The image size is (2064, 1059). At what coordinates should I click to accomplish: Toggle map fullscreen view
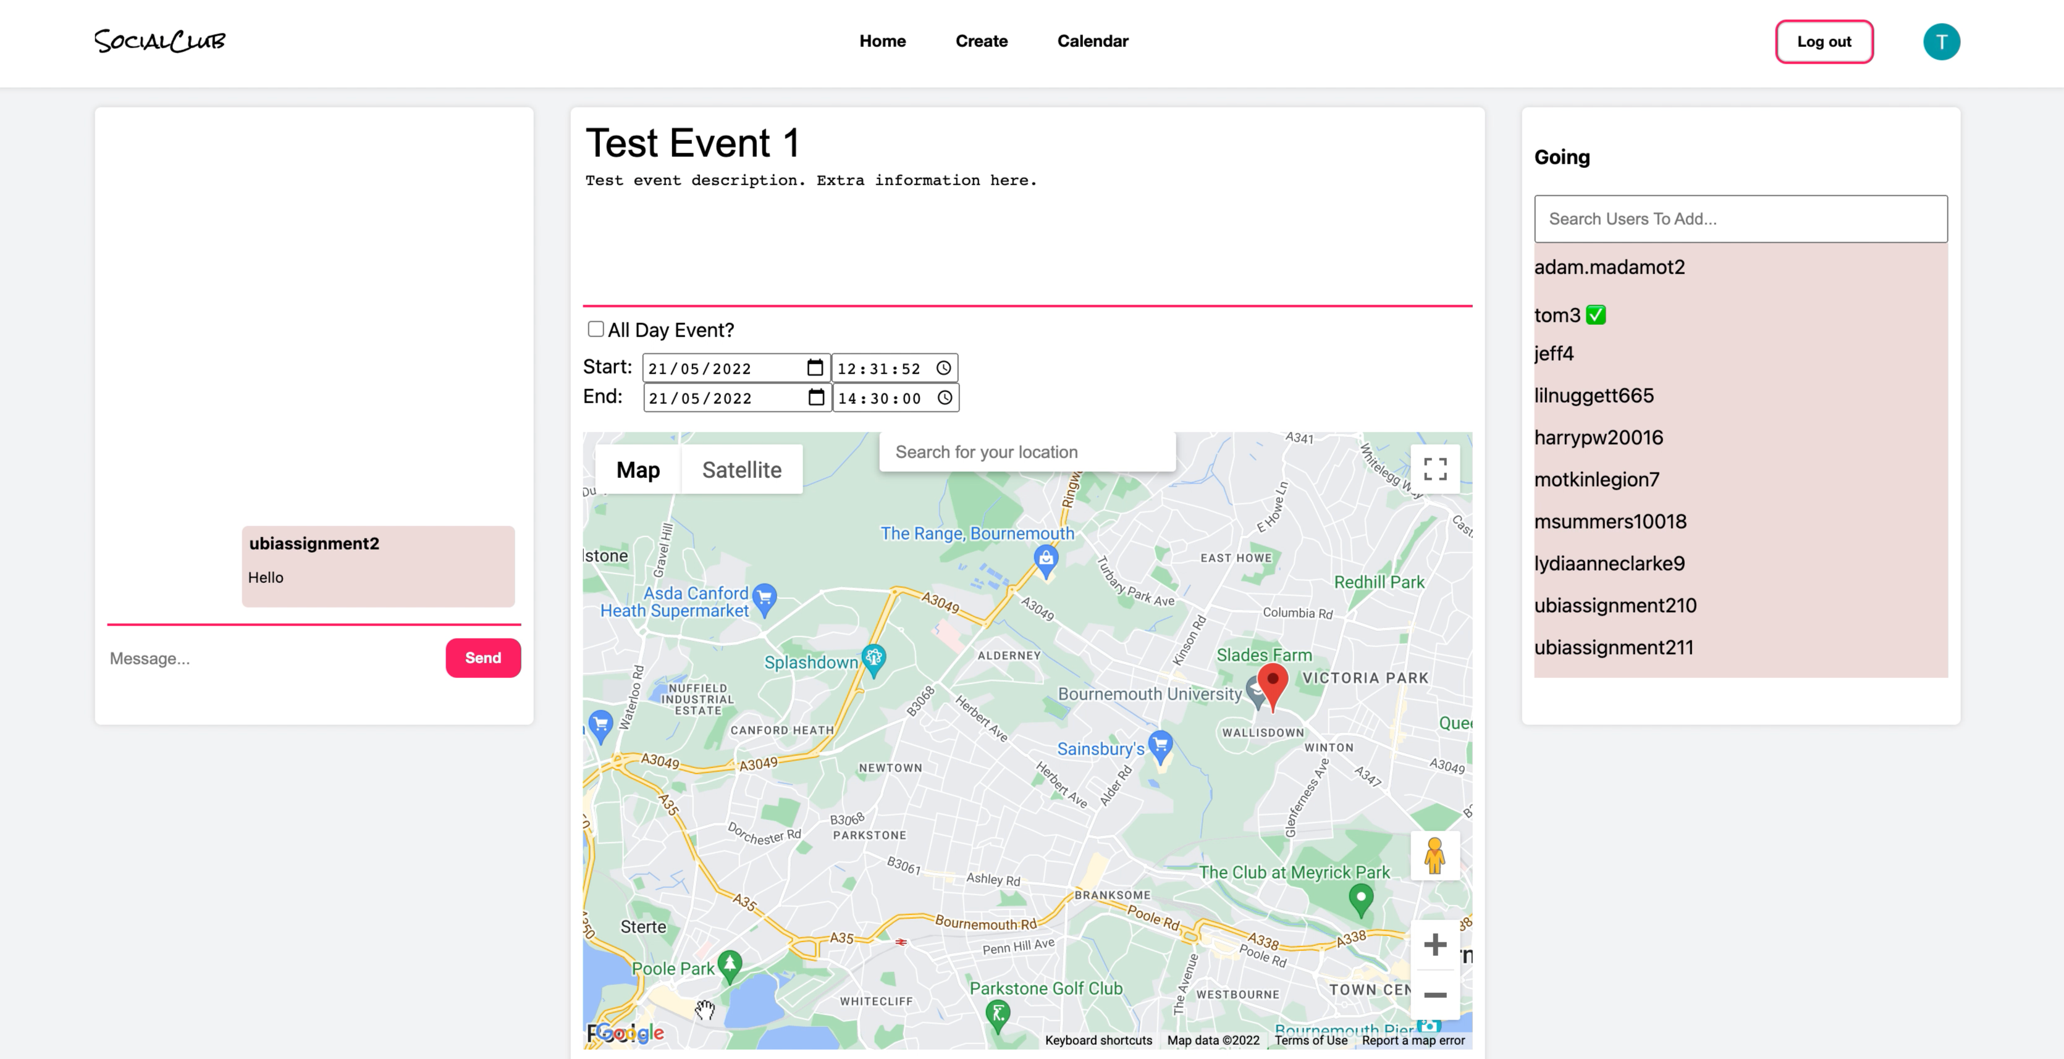tap(1434, 469)
